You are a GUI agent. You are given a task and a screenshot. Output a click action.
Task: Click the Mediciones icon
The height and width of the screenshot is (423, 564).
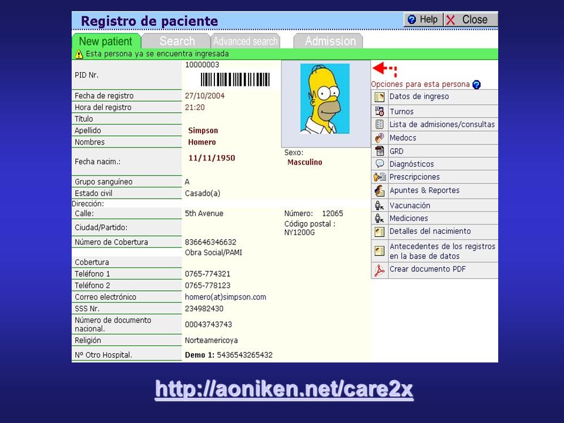click(x=379, y=219)
